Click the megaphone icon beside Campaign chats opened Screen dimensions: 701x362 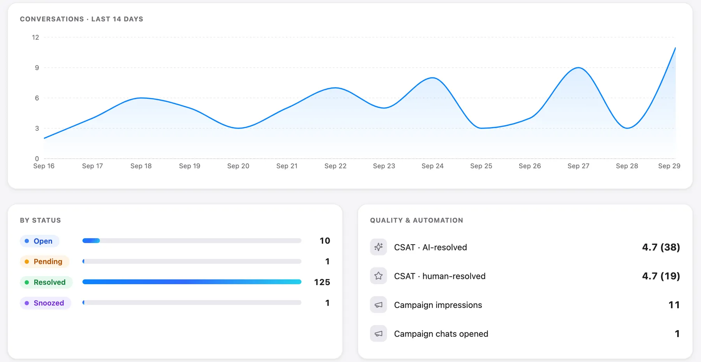[378, 334]
